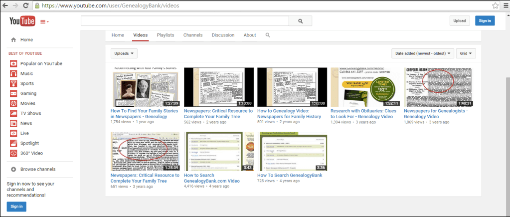510x217 pixels.
Task: Click the Spotlight icon in sidebar
Action: coord(13,143)
